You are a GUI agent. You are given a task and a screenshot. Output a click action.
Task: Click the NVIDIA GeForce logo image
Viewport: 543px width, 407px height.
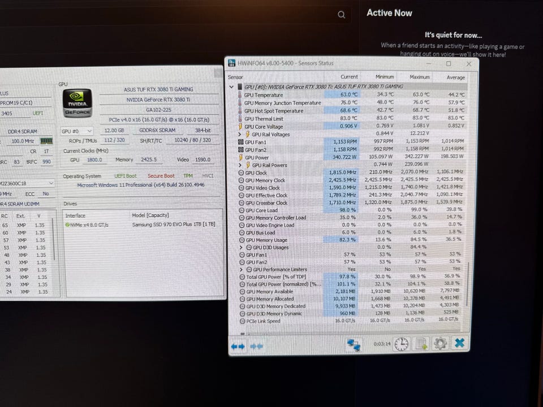[77, 103]
